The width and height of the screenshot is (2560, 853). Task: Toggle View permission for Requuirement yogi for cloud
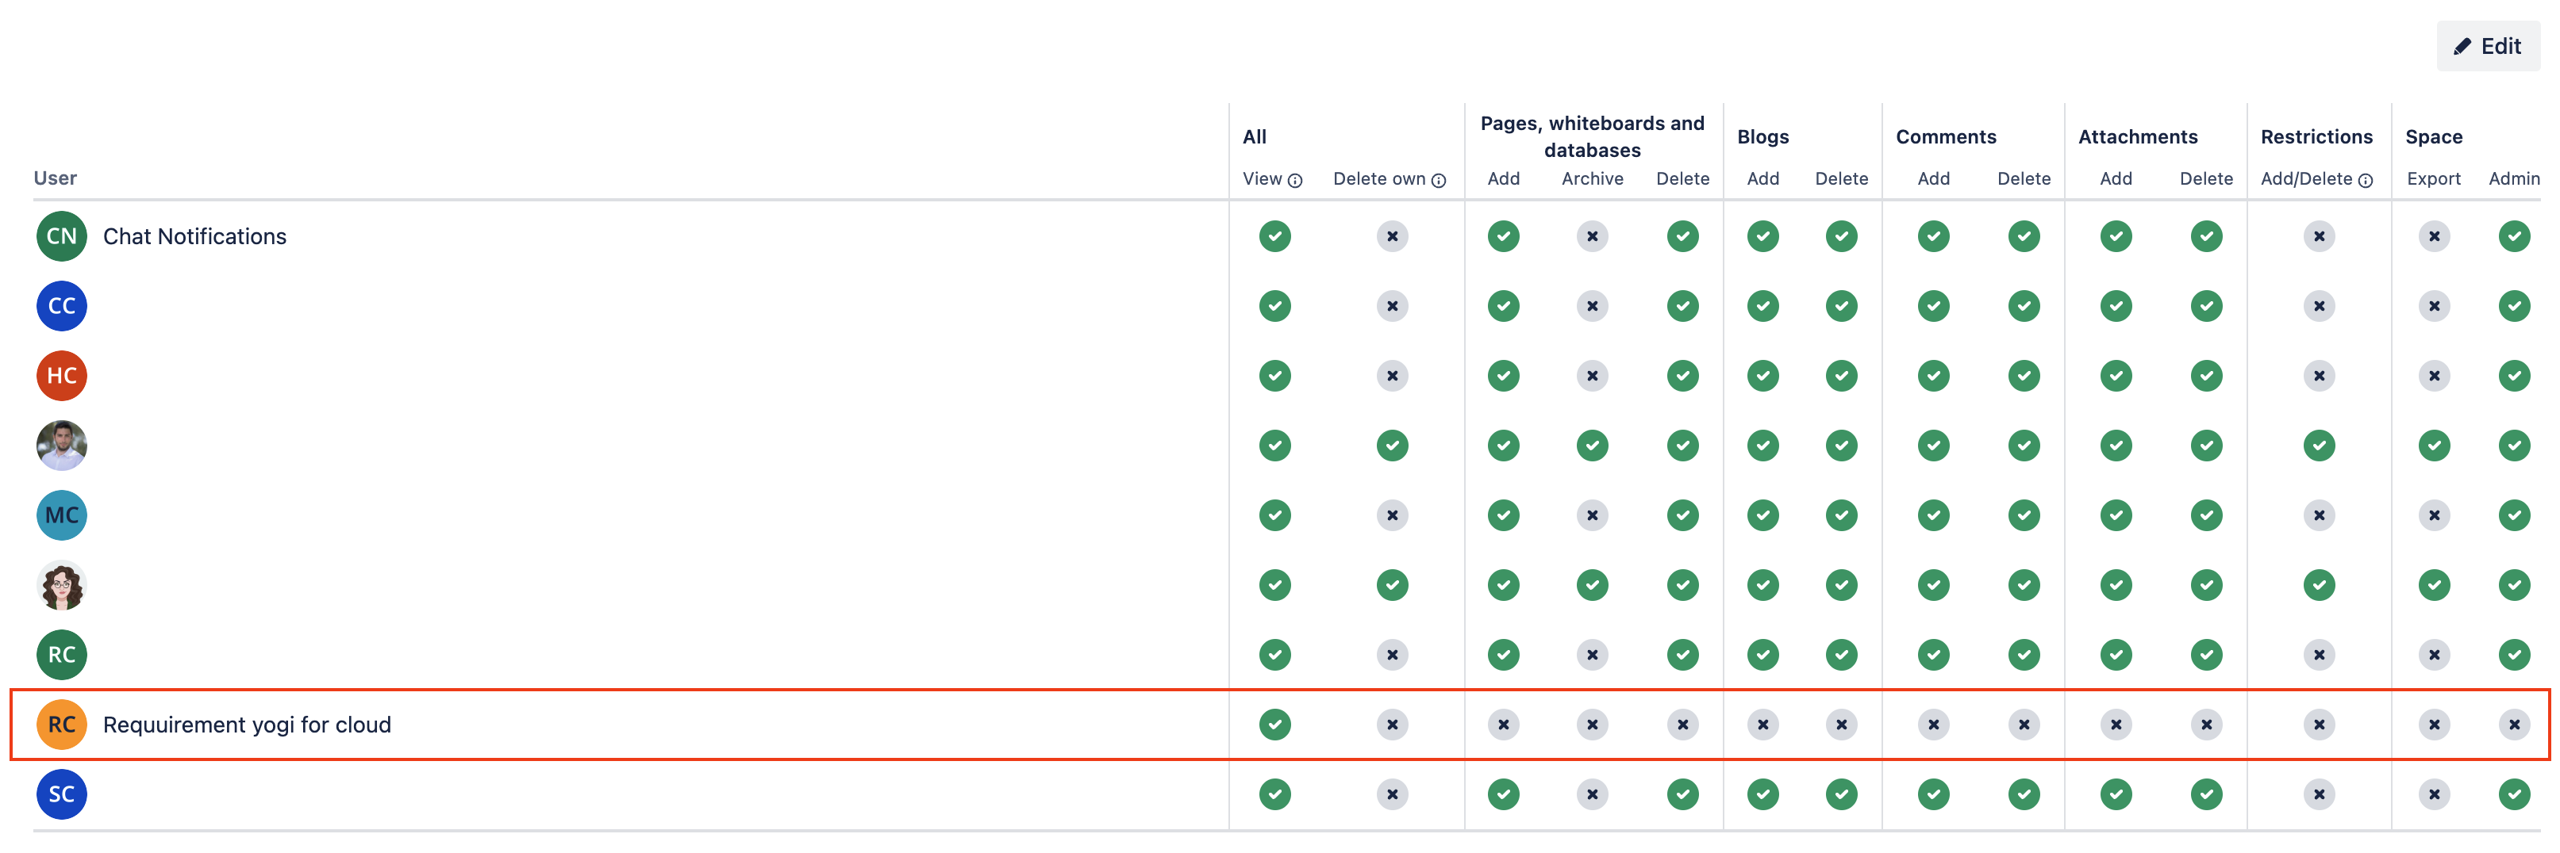(x=1275, y=724)
